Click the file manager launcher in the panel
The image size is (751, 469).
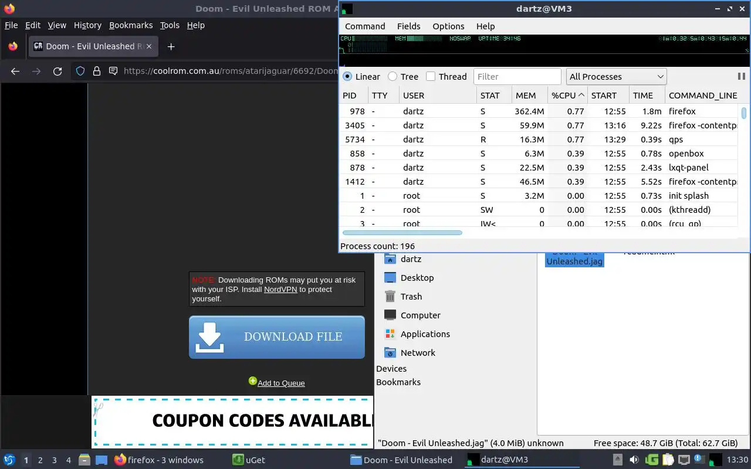[84, 460]
